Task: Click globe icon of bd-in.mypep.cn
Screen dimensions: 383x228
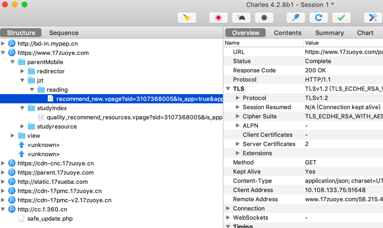Action: (12, 44)
